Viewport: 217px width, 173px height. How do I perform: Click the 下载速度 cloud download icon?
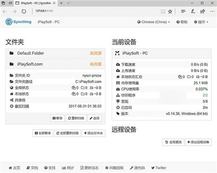[x=118, y=64]
